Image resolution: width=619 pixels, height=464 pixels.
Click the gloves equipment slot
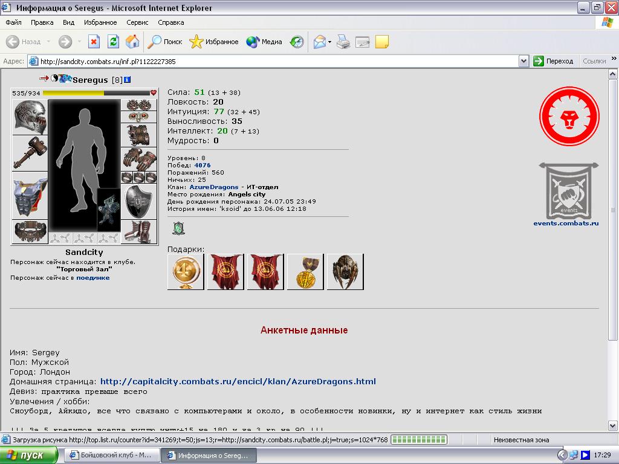[138, 159]
